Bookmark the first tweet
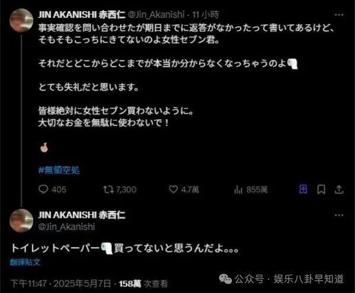The height and width of the screenshot is (293, 355). click(321, 189)
